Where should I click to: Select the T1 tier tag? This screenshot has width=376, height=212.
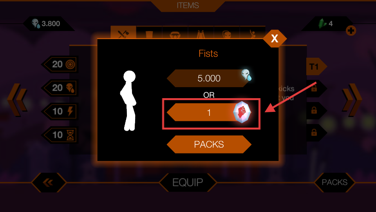tap(316, 66)
